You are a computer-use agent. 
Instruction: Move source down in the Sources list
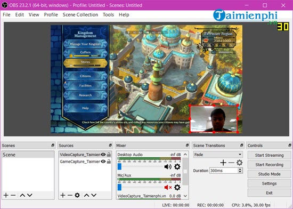pyautogui.click(x=94, y=195)
